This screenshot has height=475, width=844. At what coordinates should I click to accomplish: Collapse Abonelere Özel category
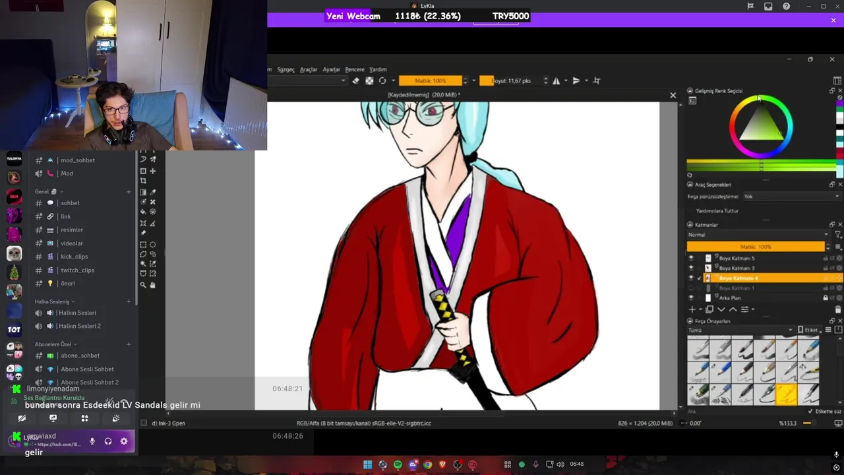tap(55, 344)
